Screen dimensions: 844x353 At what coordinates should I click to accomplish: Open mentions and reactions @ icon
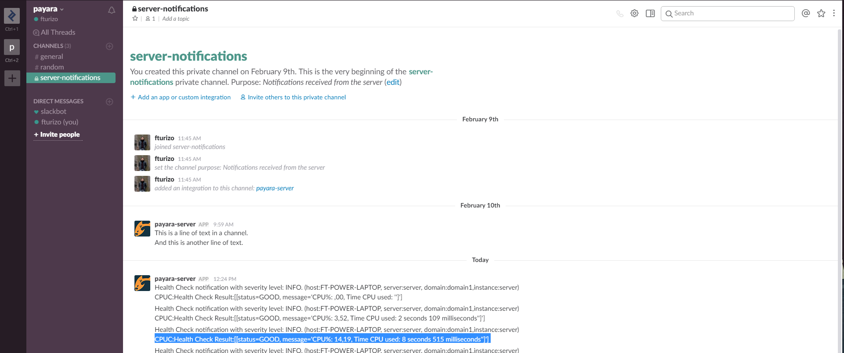coord(805,14)
